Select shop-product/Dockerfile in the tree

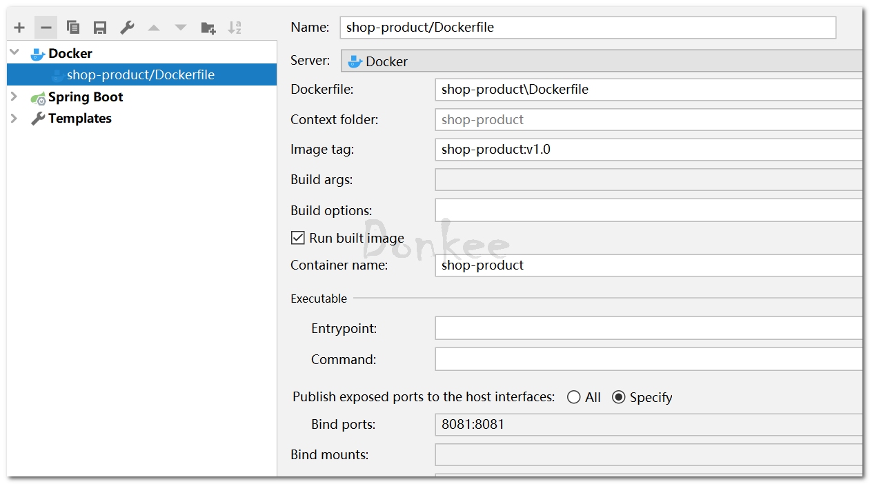[x=141, y=74]
